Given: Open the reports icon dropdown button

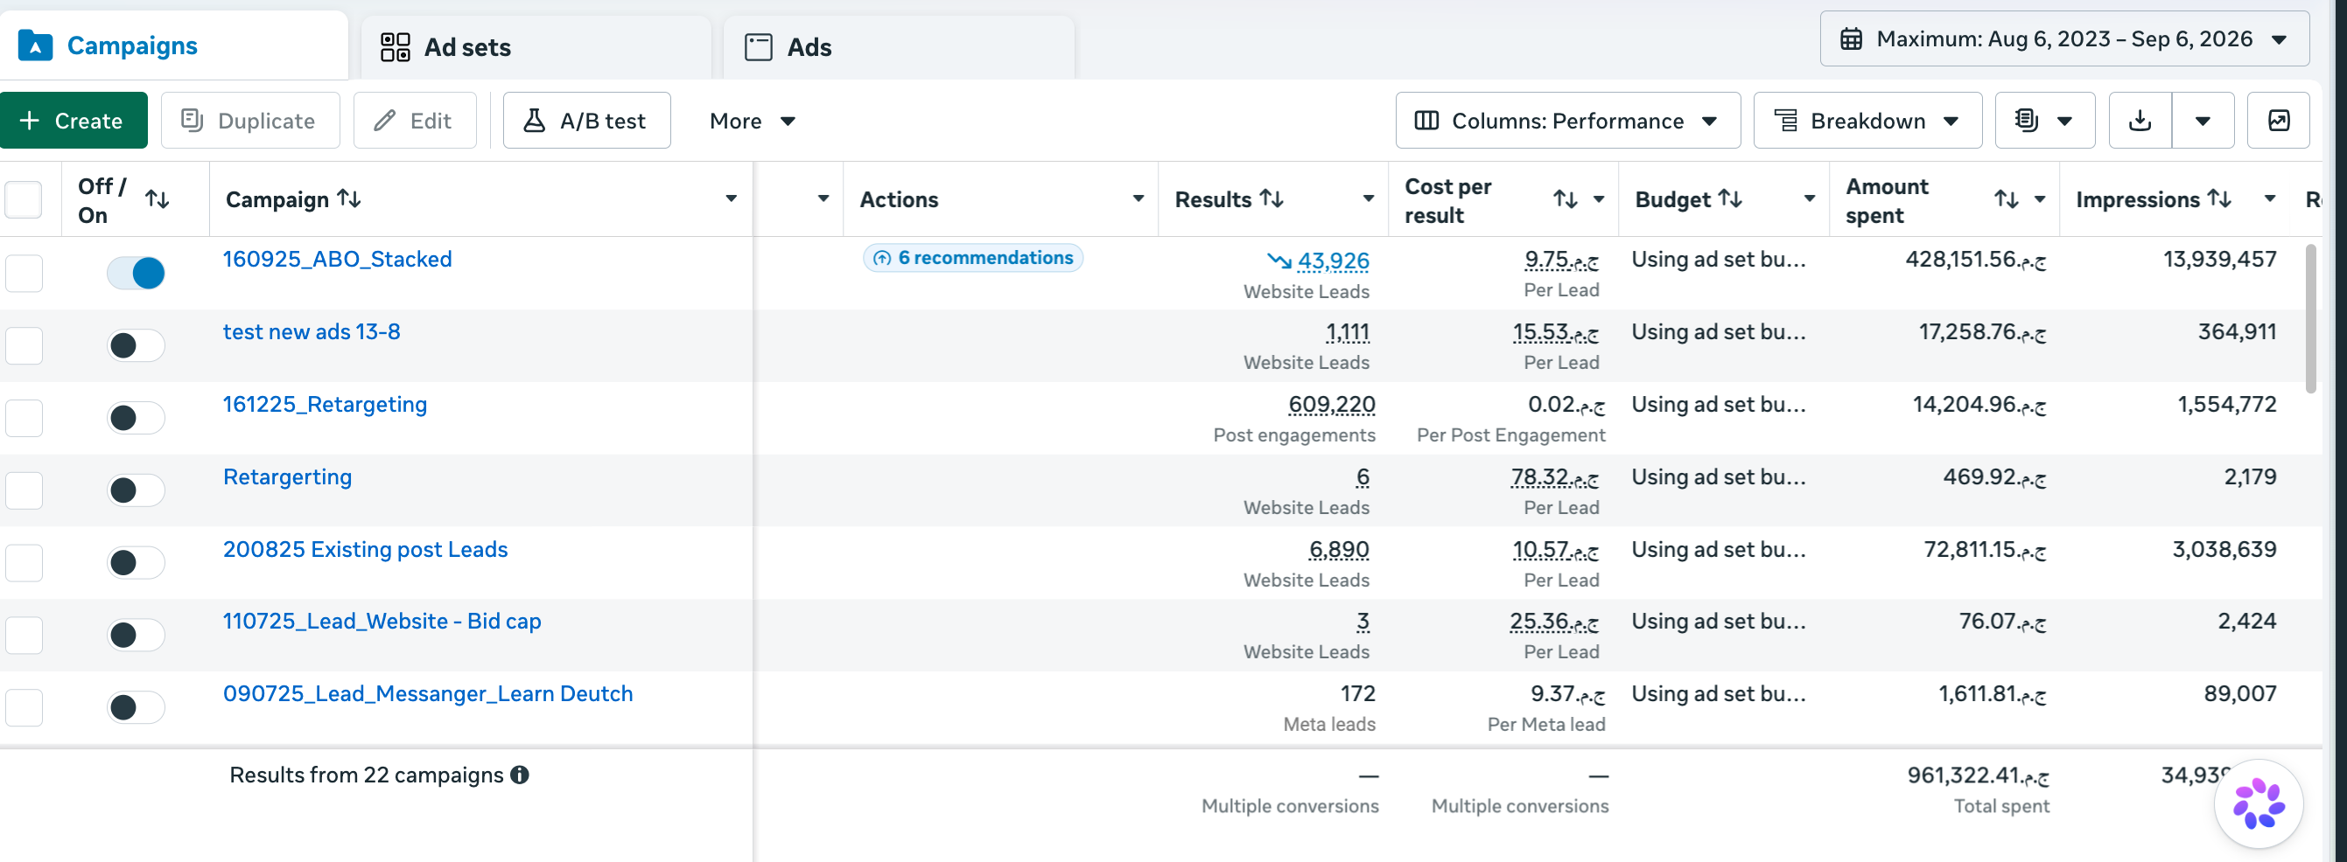Looking at the screenshot, I should (2044, 120).
